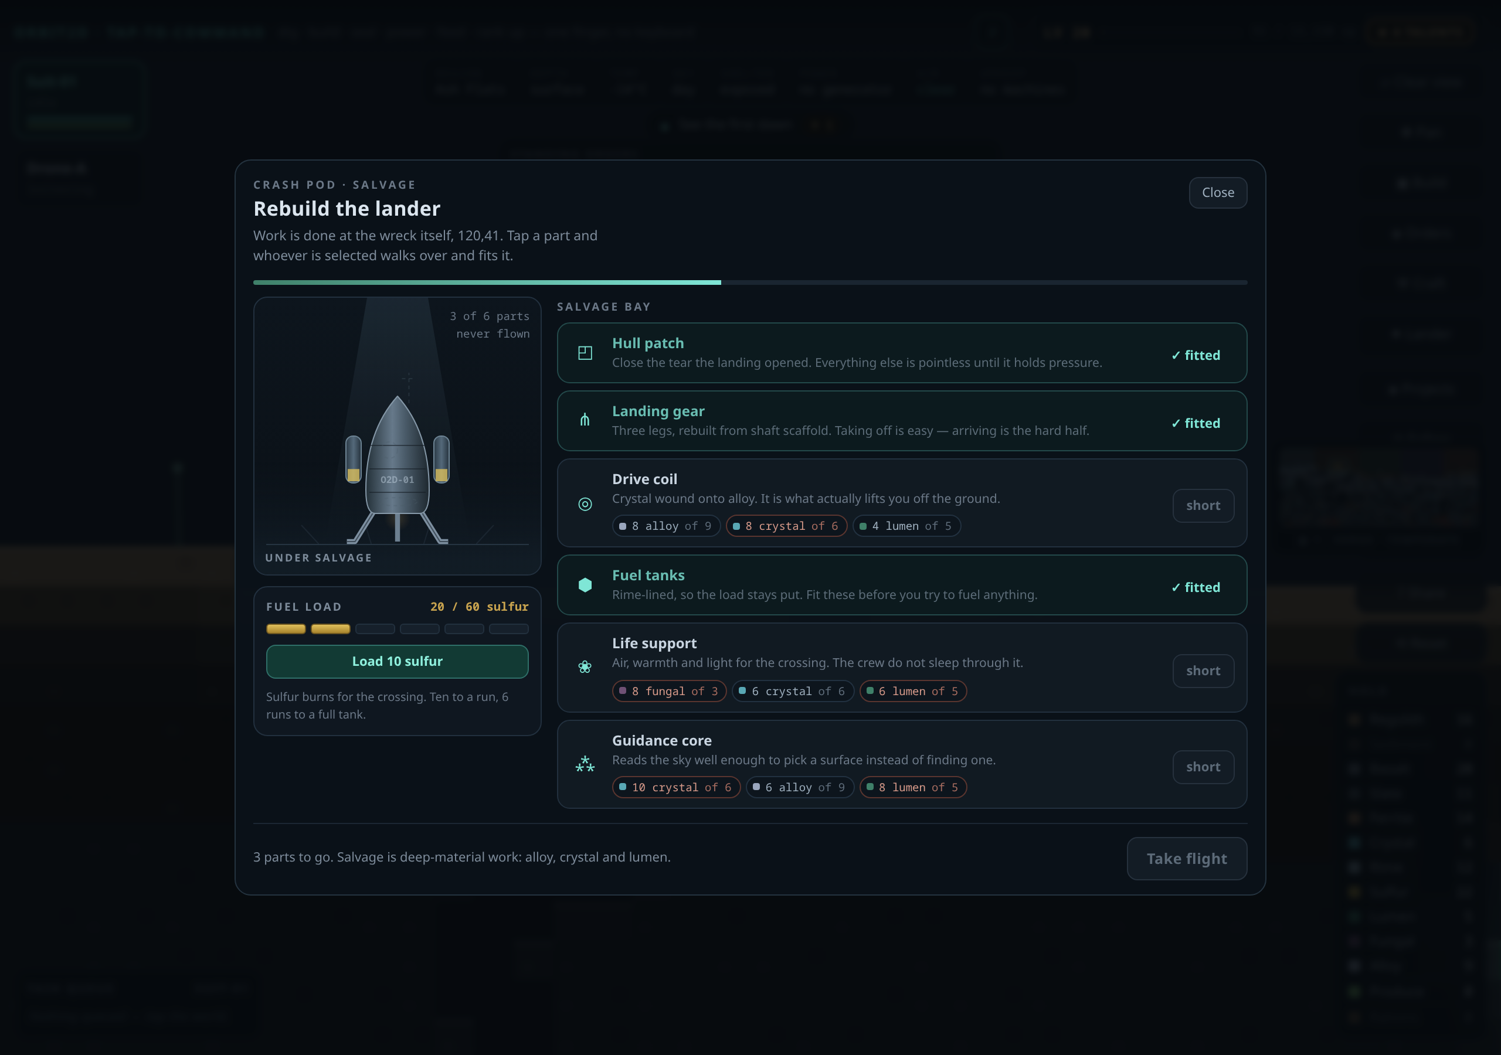Click the short button for Life support
This screenshot has width=1501, height=1055.
(x=1204, y=671)
